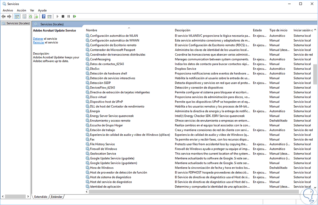The width and height of the screenshot is (318, 205).
Task: Toggle the action pane toolbar icon
Action: pos(50,17)
